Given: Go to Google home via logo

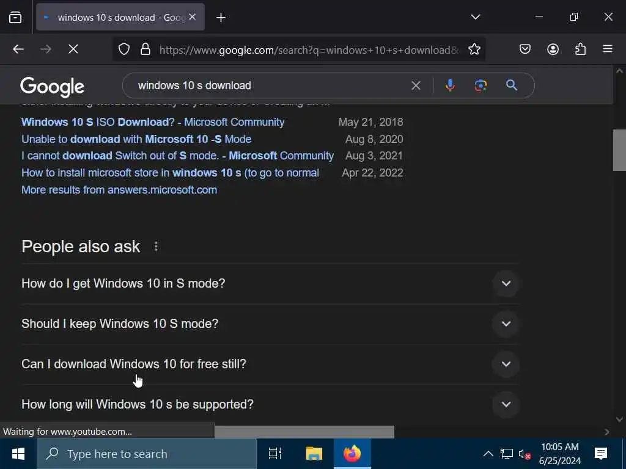Looking at the screenshot, I should pyautogui.click(x=53, y=87).
